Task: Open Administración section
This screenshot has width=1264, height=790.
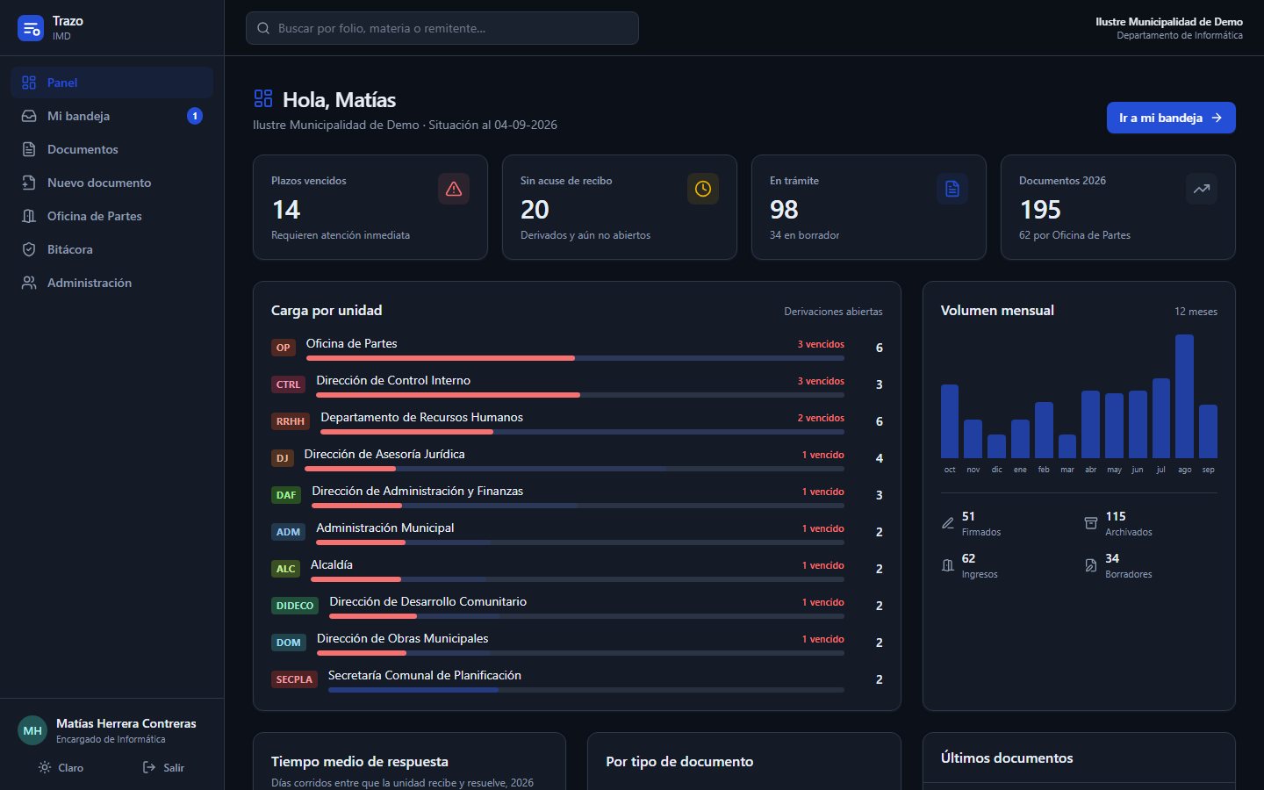Action: point(111,283)
